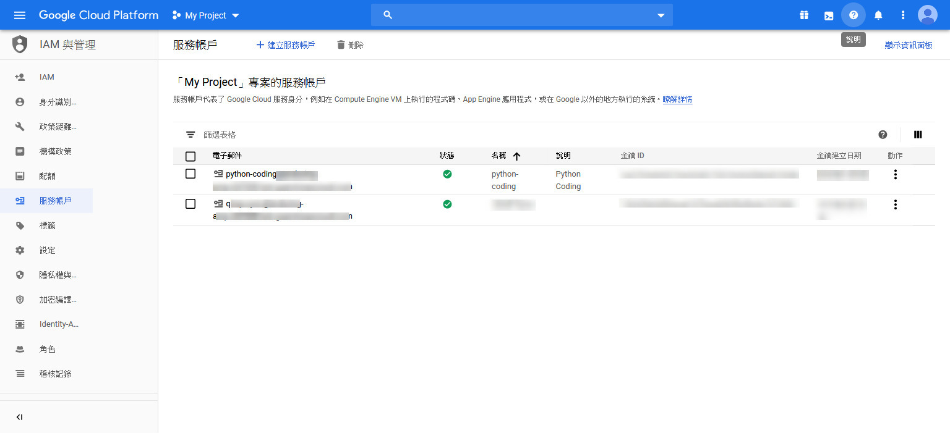Open 加密編譯 item in the sidebar
The image size is (950, 433).
(x=46, y=300)
